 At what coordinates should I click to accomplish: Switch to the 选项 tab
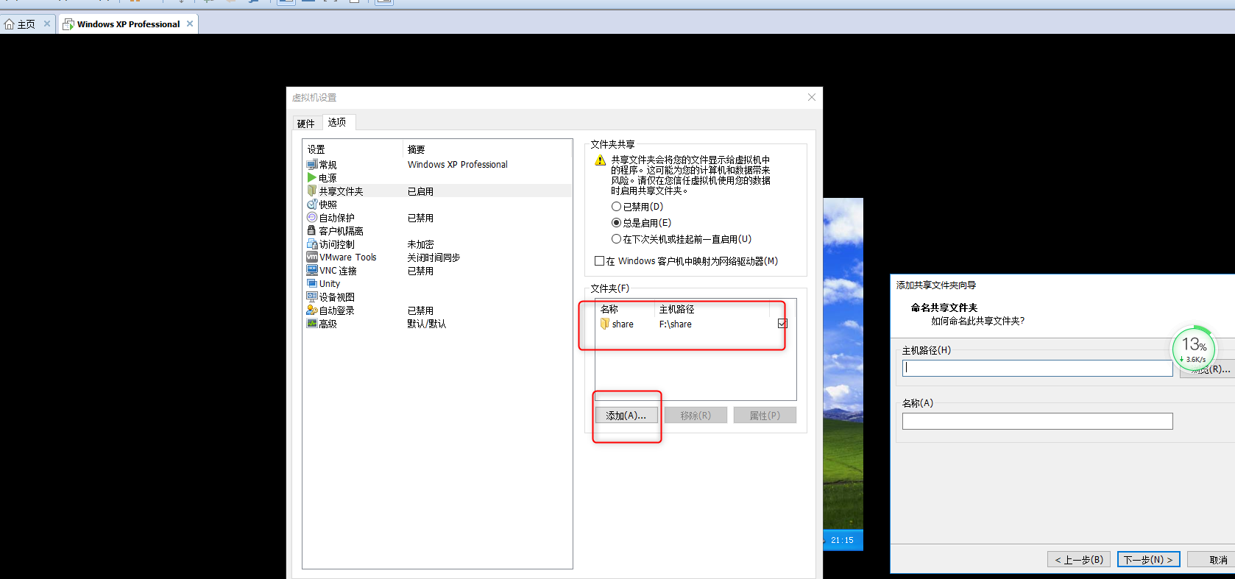[337, 122]
